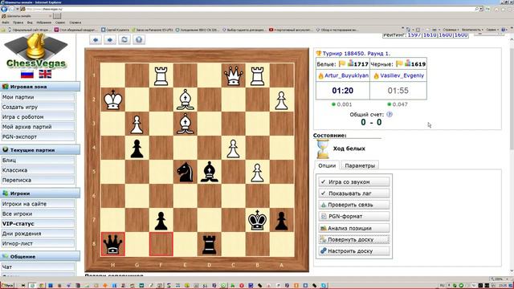Click the white queen on c1
This screenshot has width=514, height=289.
coord(233,75)
